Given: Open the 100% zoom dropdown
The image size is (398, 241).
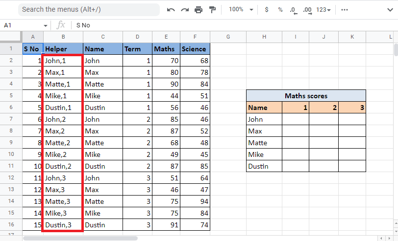Looking at the screenshot, I should coord(242,10).
